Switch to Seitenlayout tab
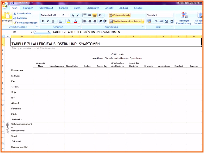Screen dimensions: 204x153 pyautogui.click(x=46, y=8)
